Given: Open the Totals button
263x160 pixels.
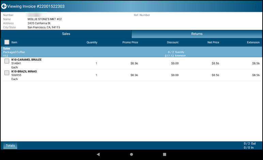Looking at the screenshot, I should point(10,146).
